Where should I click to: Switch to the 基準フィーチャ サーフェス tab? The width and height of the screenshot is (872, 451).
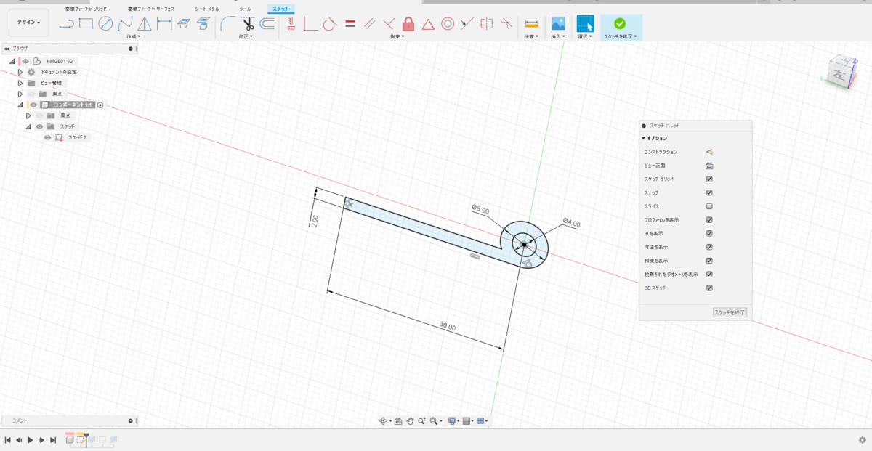pyautogui.click(x=150, y=9)
